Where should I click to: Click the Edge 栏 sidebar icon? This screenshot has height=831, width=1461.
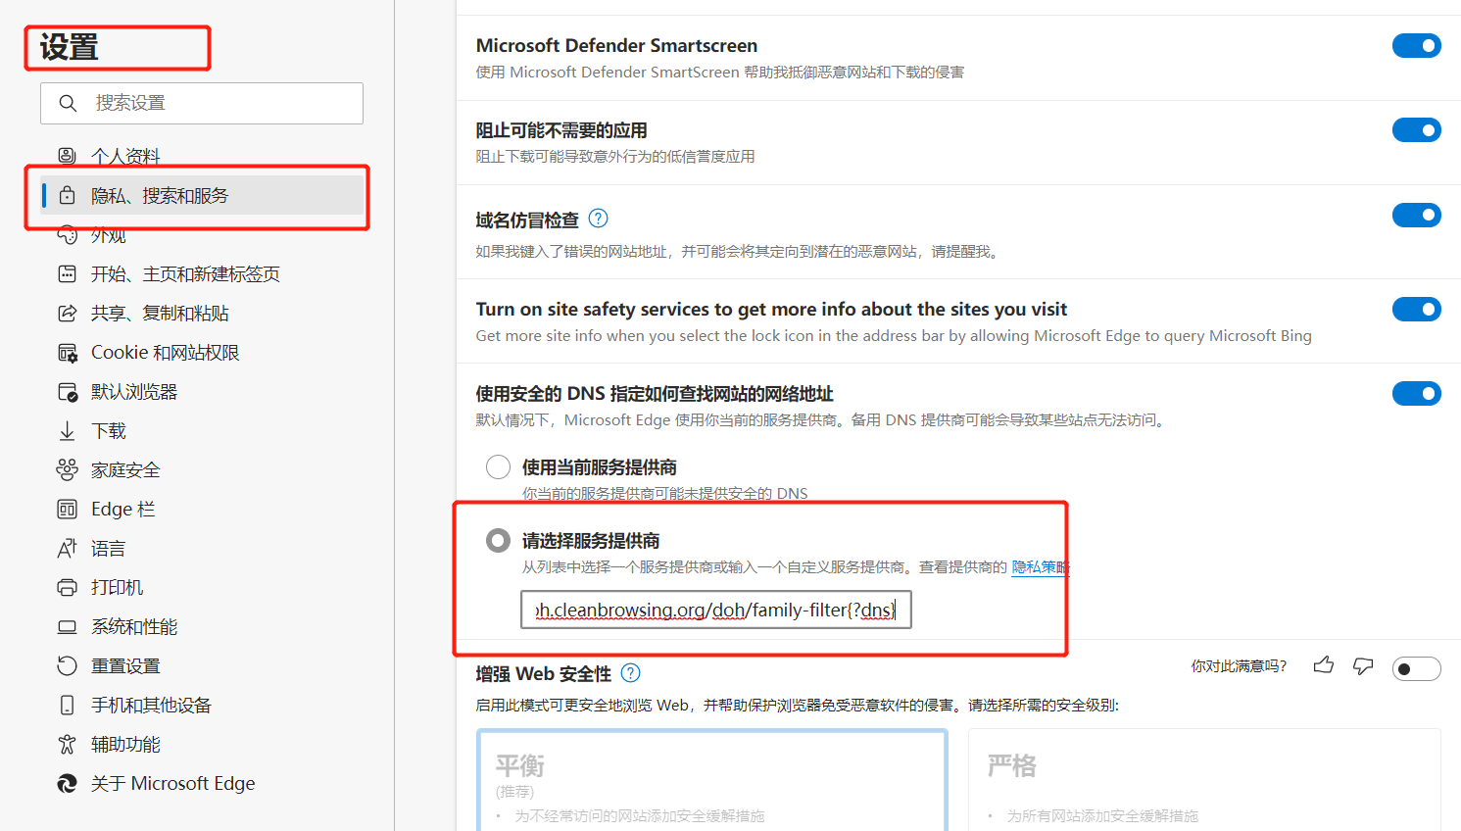click(x=67, y=509)
